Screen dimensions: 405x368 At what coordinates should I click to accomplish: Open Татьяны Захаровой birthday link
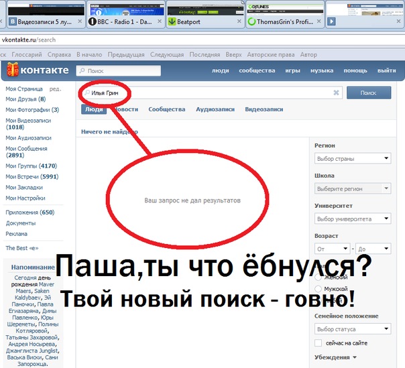pos(32,337)
